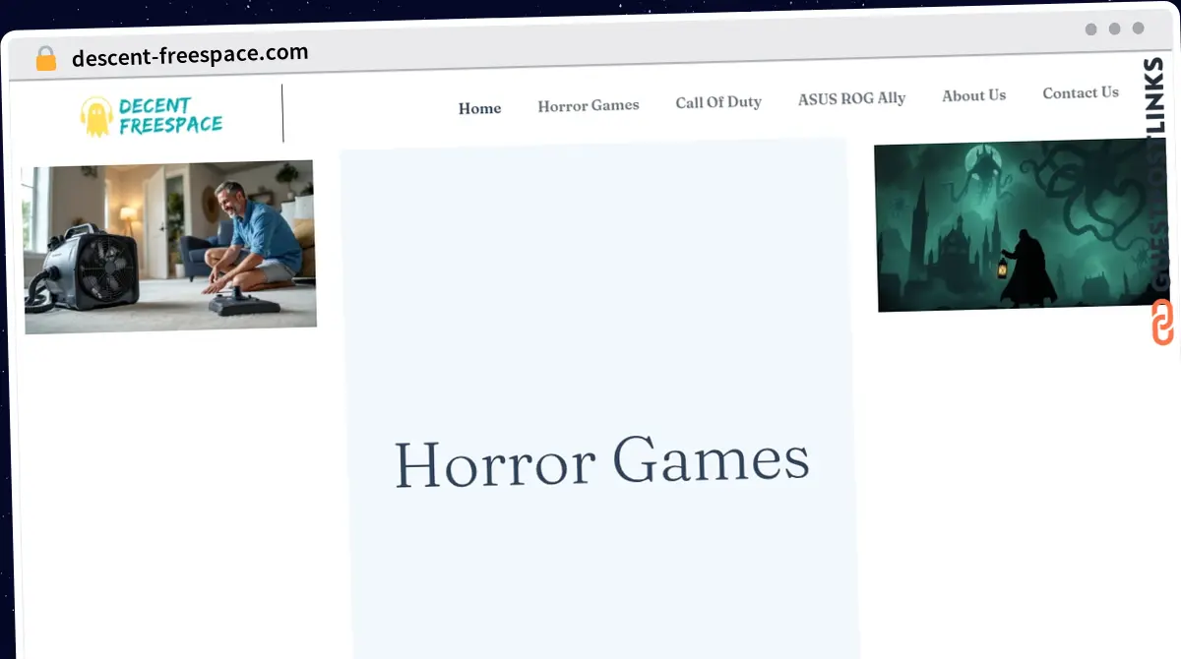Open the Contact Us nav link
This screenshot has height=659, width=1181.
pos(1081,92)
